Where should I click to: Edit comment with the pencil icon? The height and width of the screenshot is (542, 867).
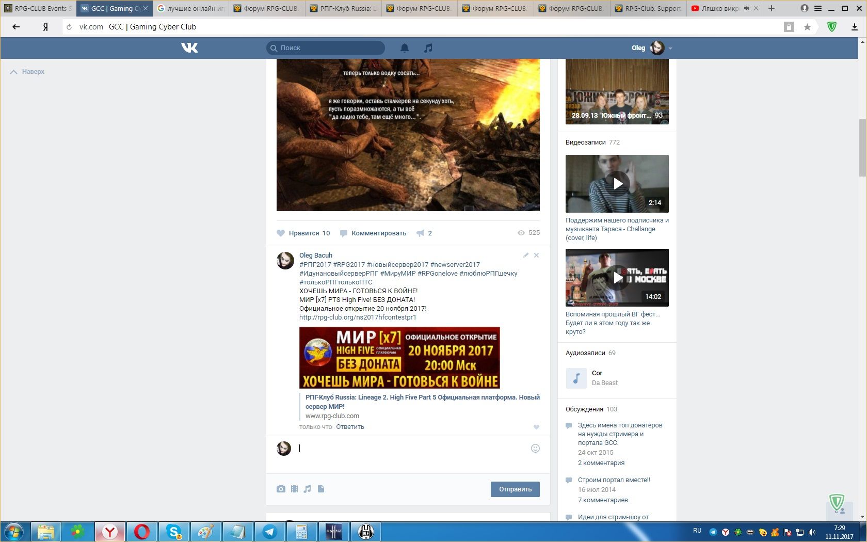coord(526,255)
